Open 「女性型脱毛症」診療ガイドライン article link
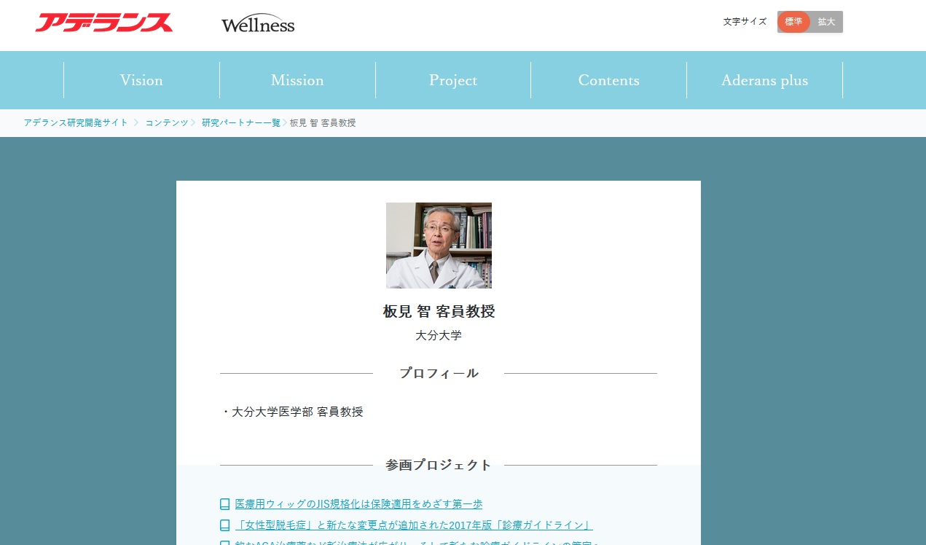The width and height of the screenshot is (926, 545). pos(414,525)
